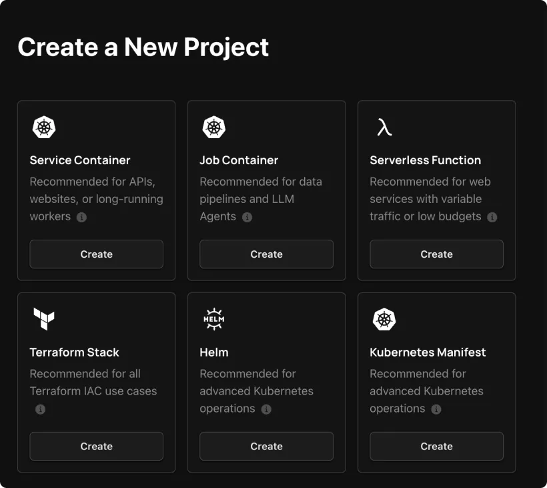Image resolution: width=547 pixels, height=488 pixels.
Task: Click Create on the Job Container card
Action: (266, 254)
